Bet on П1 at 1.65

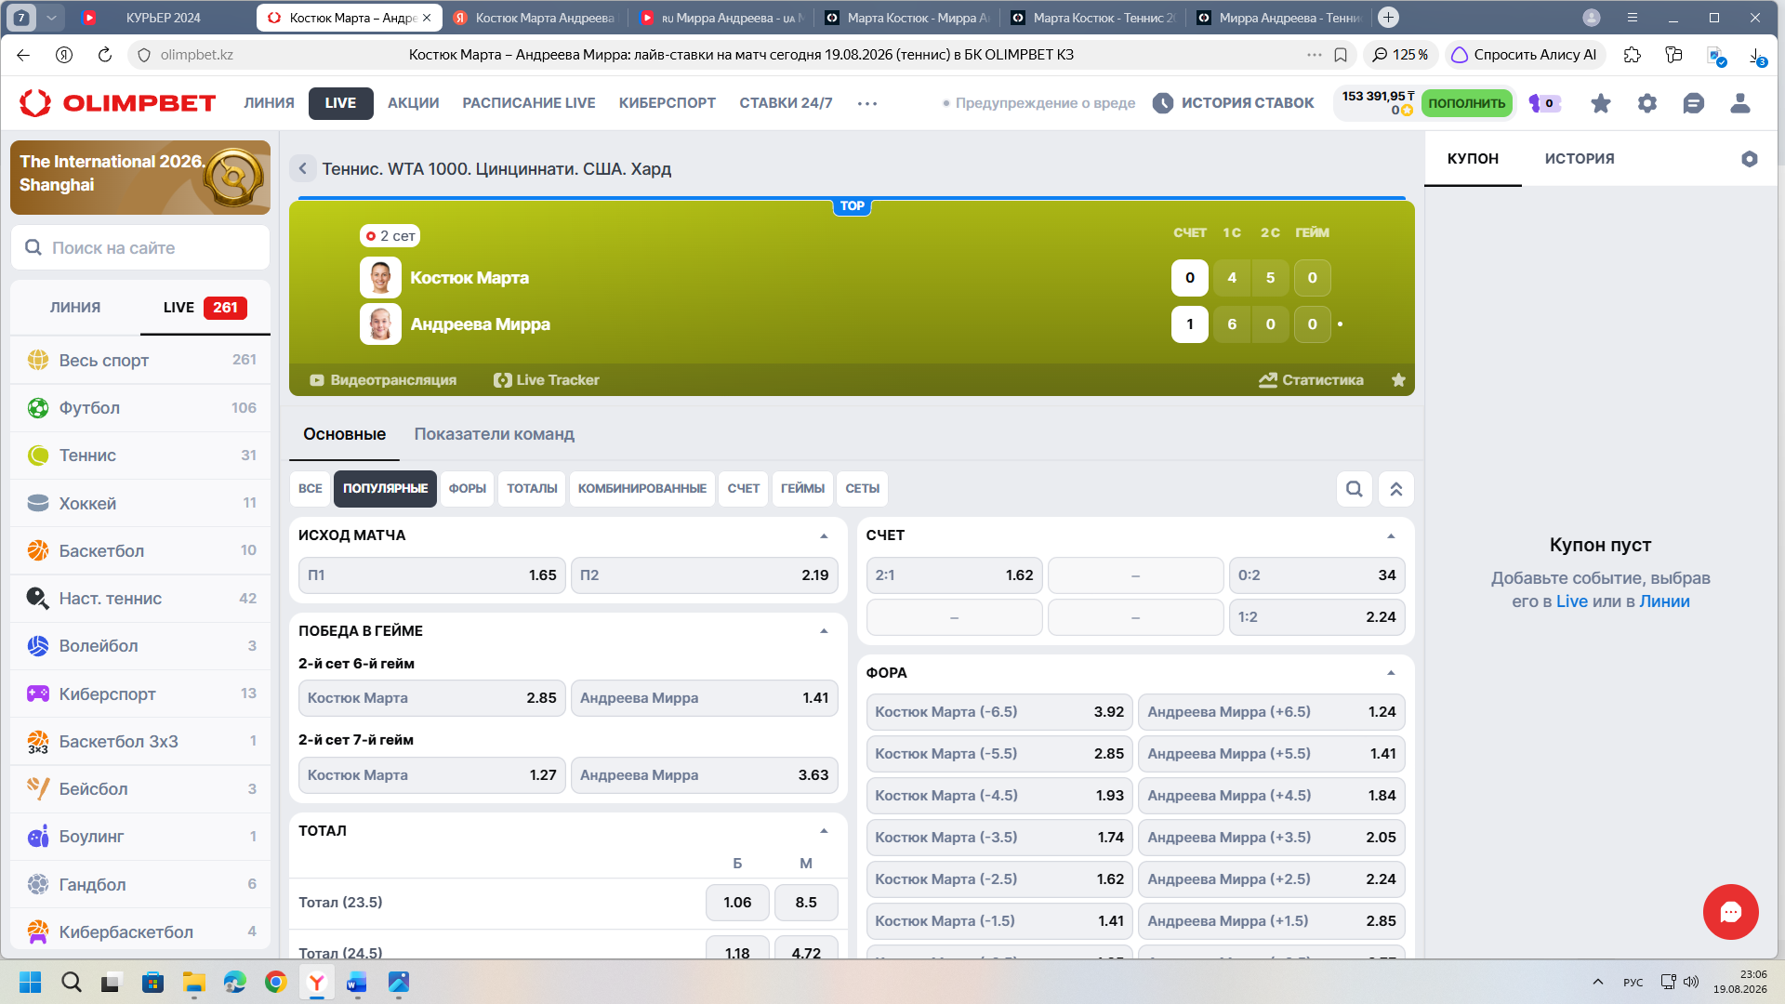coord(432,575)
